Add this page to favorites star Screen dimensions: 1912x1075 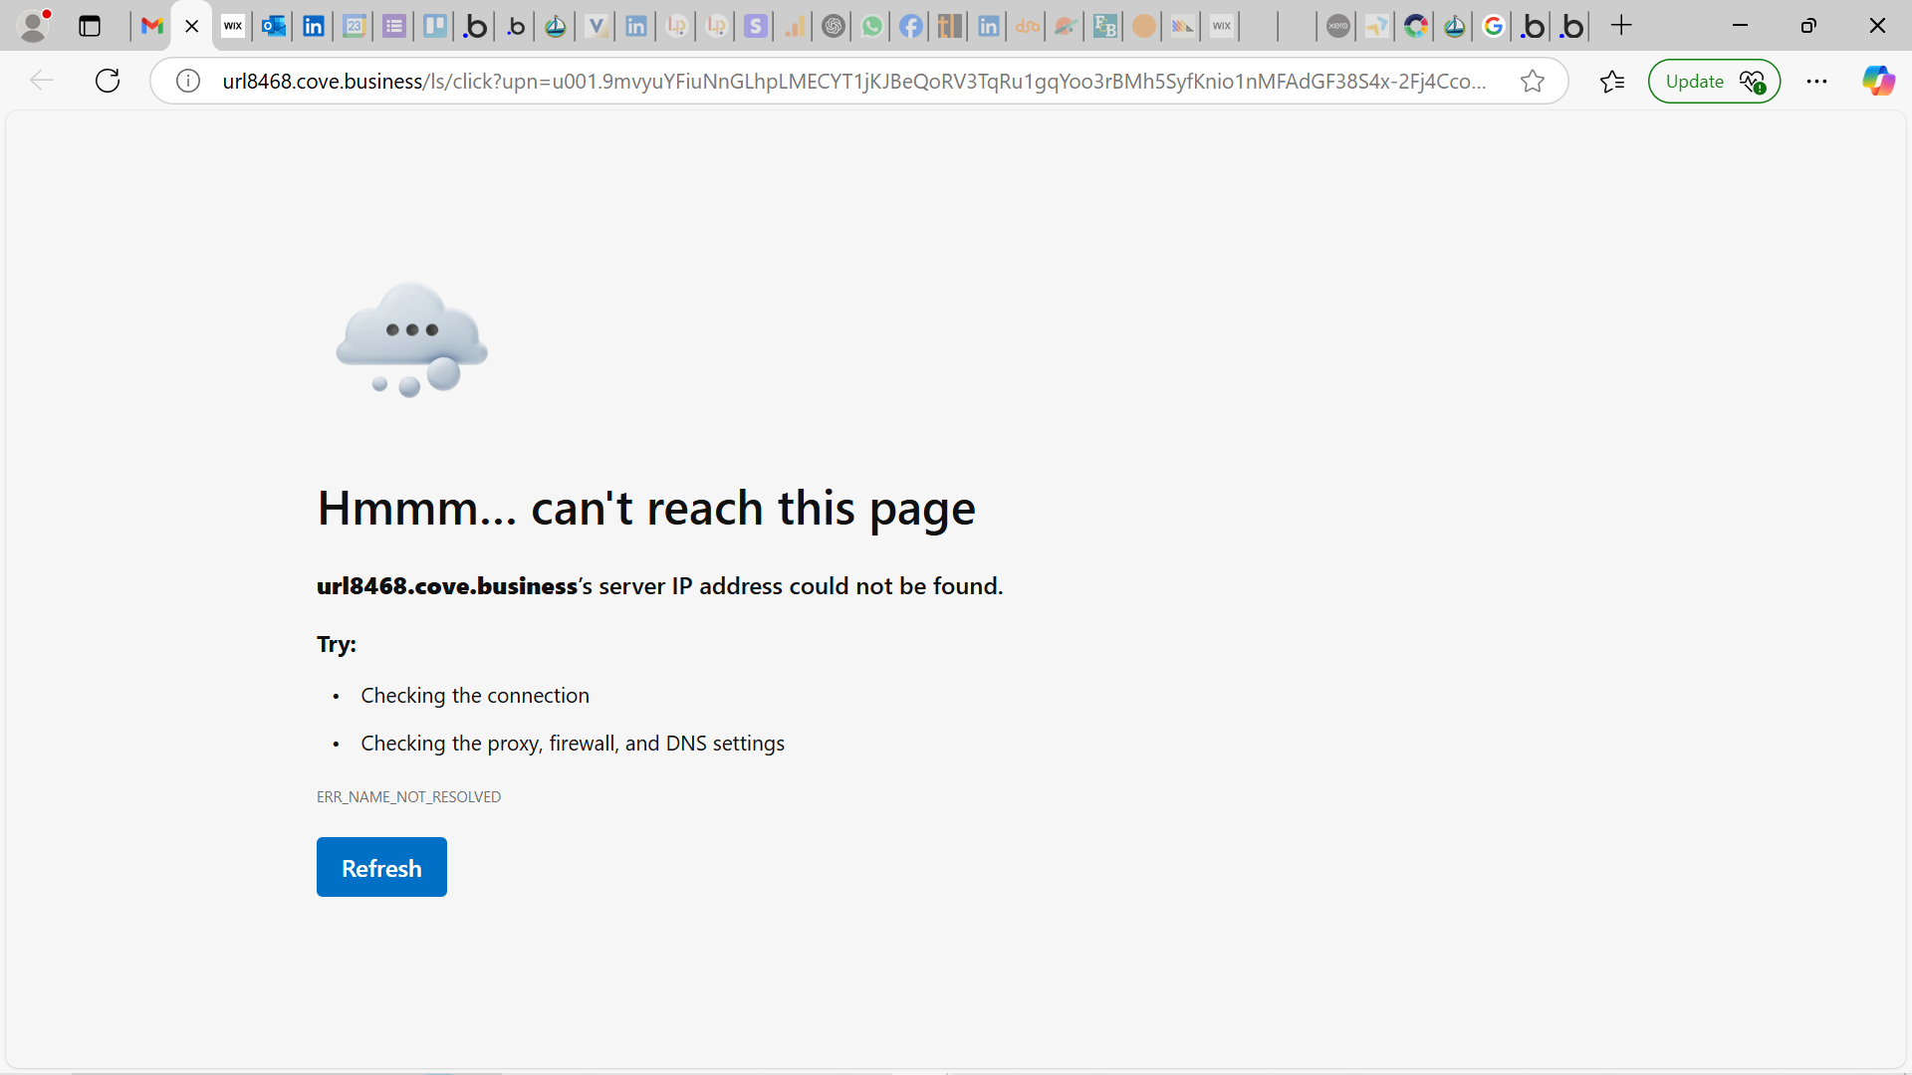[1533, 81]
